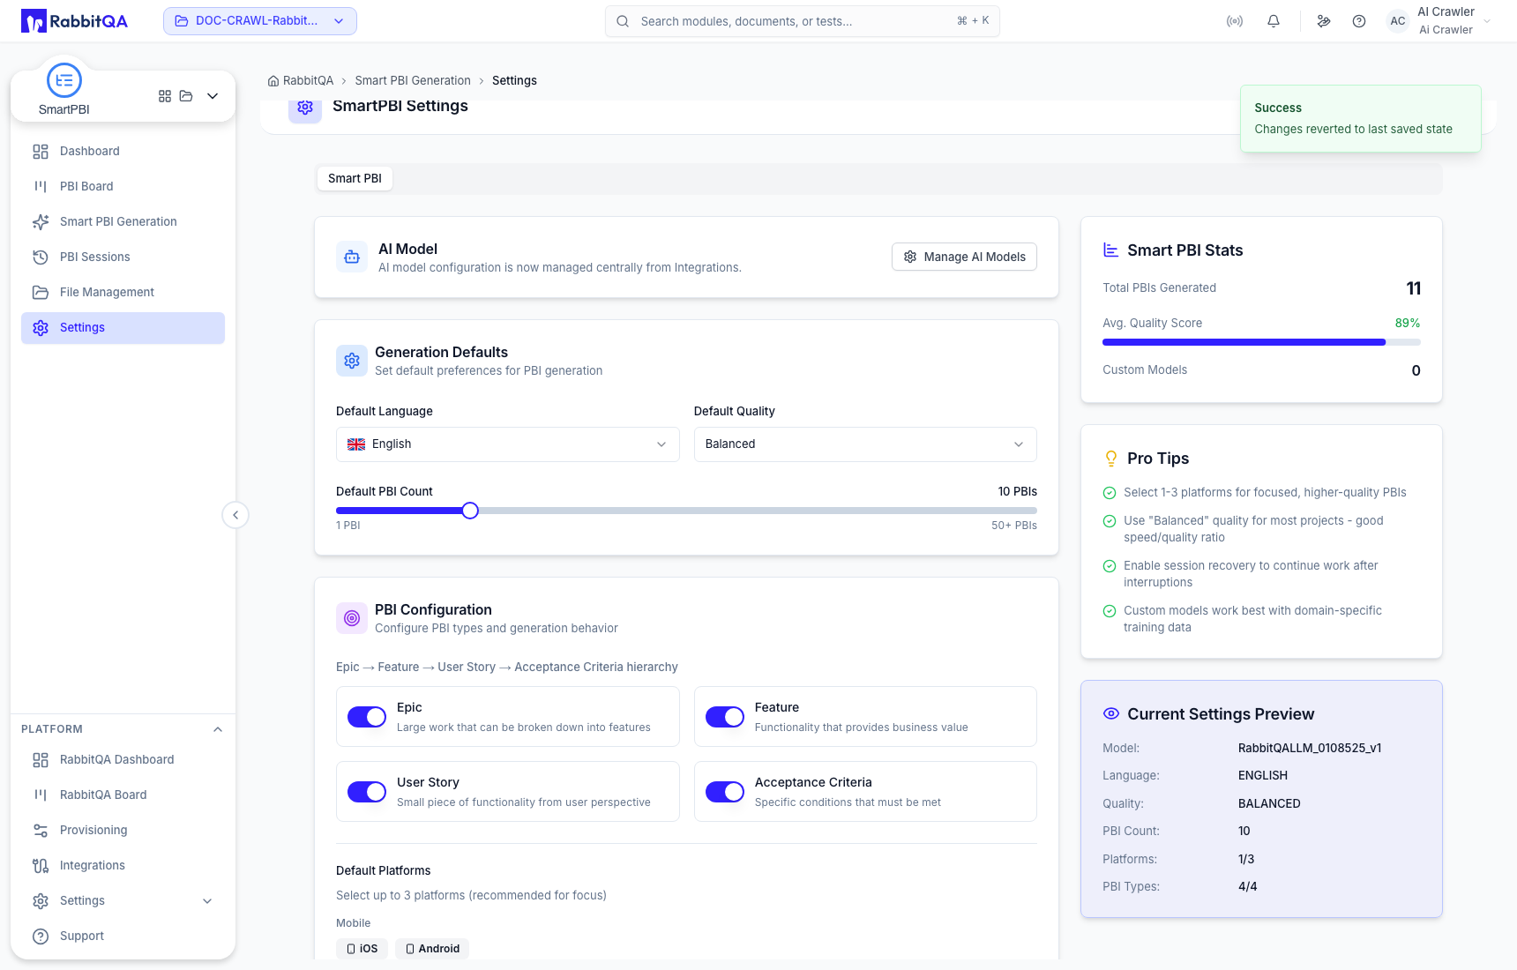The width and height of the screenshot is (1517, 970).
Task: Click the Pro Tips lightbulb icon
Action: pos(1111,459)
